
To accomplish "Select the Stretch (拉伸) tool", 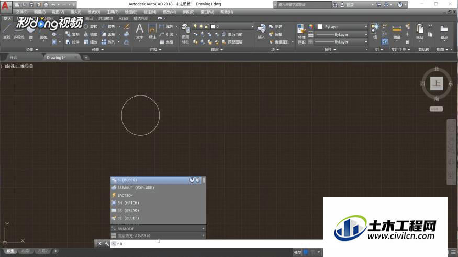I will (x=72, y=42).
